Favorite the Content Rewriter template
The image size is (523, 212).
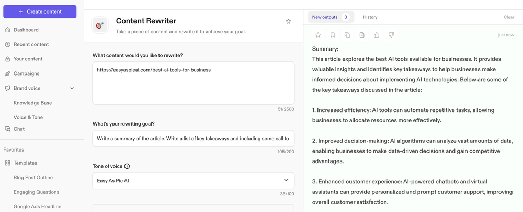tap(288, 21)
